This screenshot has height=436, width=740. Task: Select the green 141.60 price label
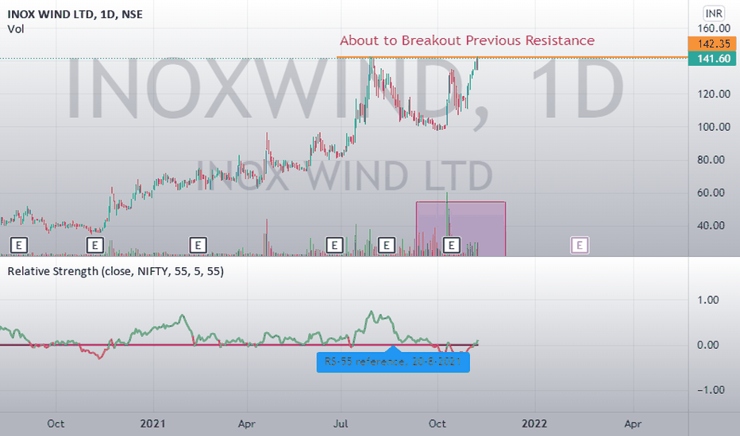pyautogui.click(x=712, y=59)
